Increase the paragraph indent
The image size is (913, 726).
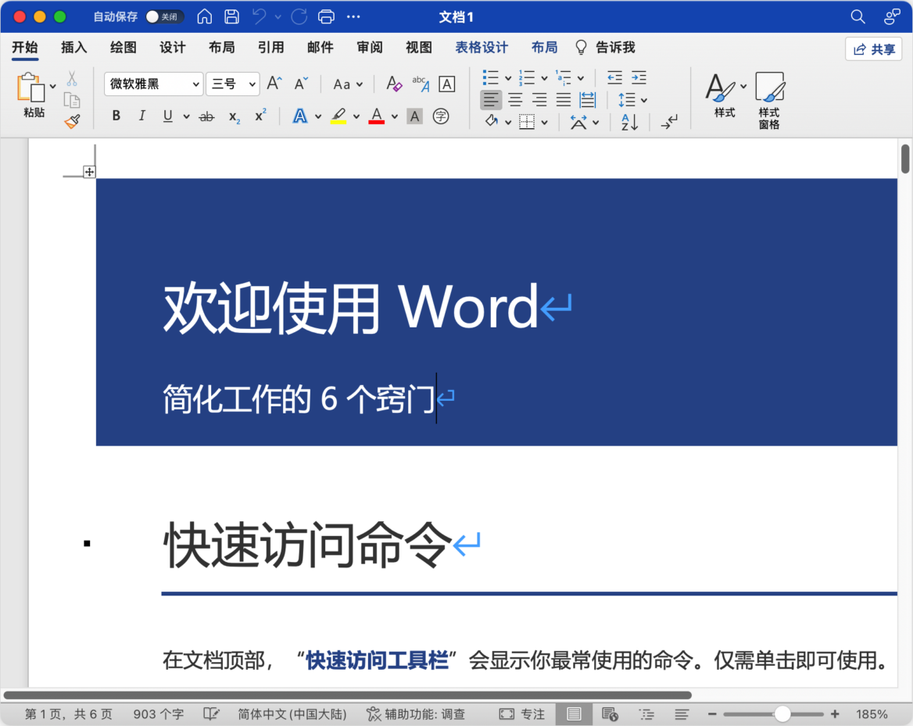[x=639, y=77]
